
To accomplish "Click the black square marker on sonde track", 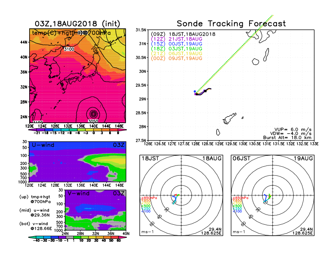I will click(205, 91).
